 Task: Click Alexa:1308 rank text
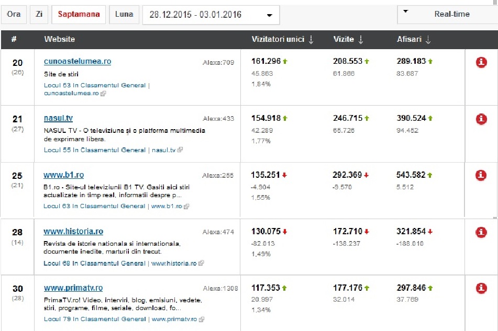tap(220, 289)
